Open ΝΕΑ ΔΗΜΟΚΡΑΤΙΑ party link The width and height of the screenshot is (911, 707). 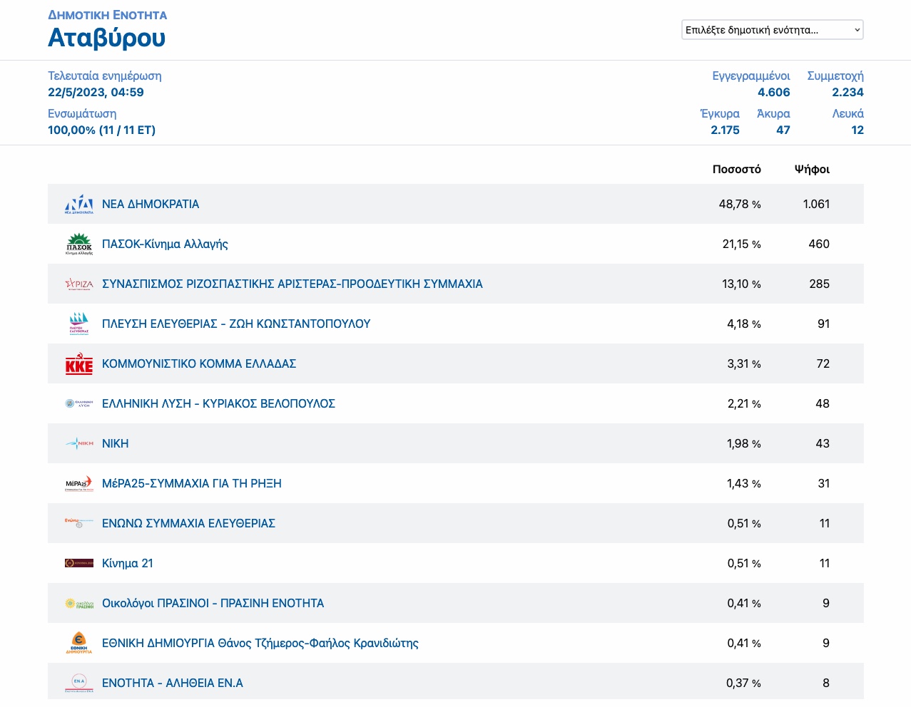click(151, 204)
